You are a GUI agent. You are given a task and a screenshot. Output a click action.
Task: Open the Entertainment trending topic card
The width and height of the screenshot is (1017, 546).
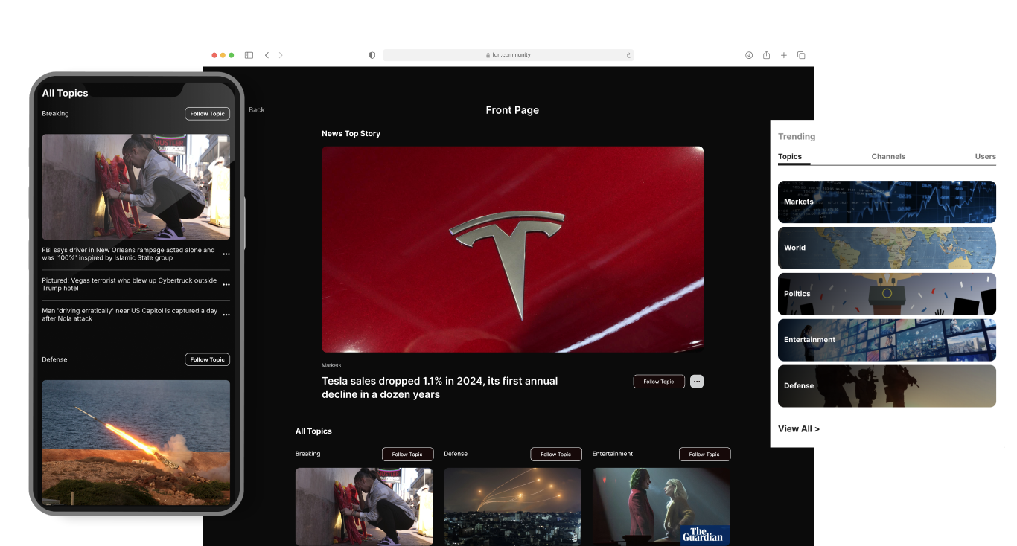coord(887,340)
